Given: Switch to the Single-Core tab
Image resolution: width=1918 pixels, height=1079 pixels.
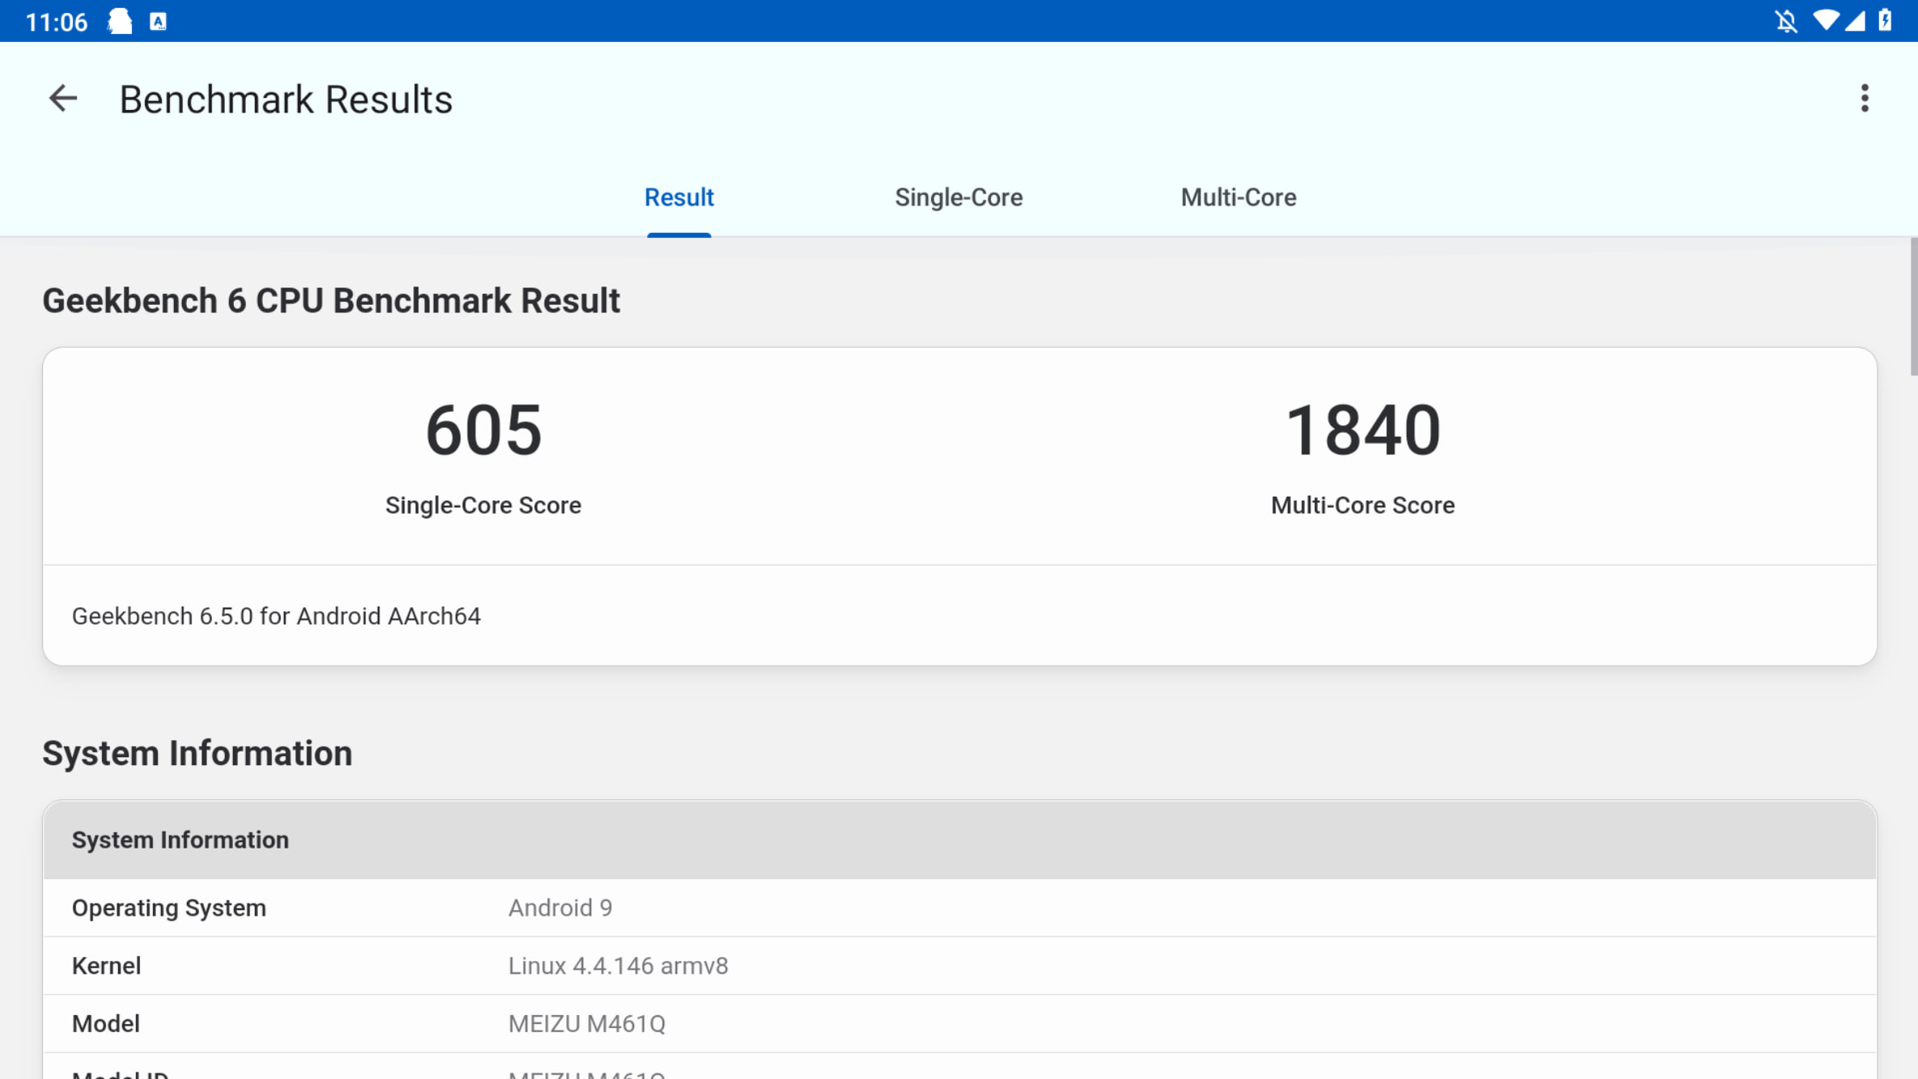Looking at the screenshot, I should [x=959, y=197].
